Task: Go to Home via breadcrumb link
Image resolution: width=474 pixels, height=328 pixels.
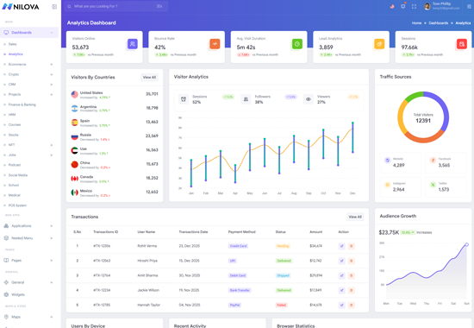Action: click(416, 23)
